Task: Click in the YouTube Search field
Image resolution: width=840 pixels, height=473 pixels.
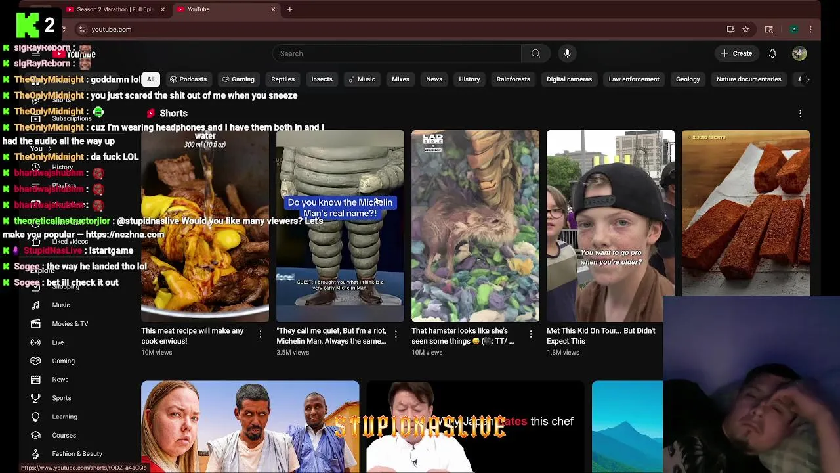Action: click(397, 53)
